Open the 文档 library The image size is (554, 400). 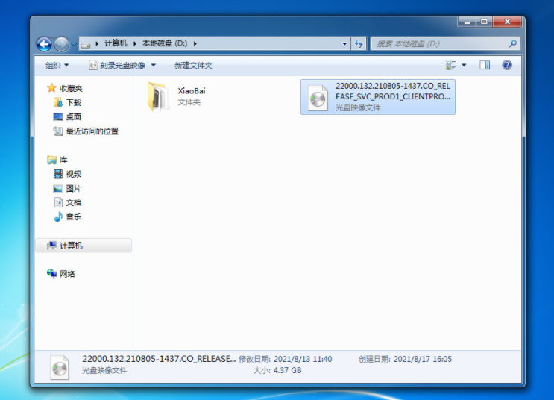click(74, 203)
